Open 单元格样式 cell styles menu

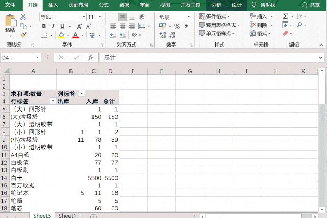coord(217,33)
